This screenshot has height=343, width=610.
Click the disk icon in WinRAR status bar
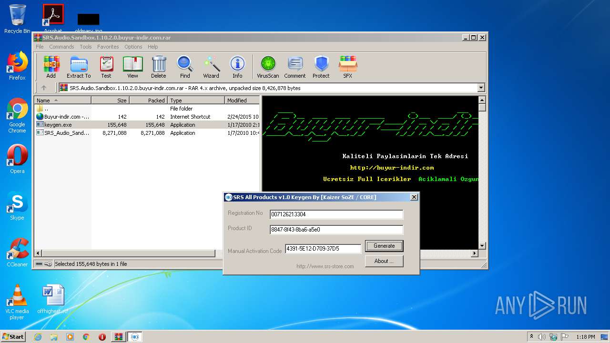pyautogui.click(x=39, y=264)
